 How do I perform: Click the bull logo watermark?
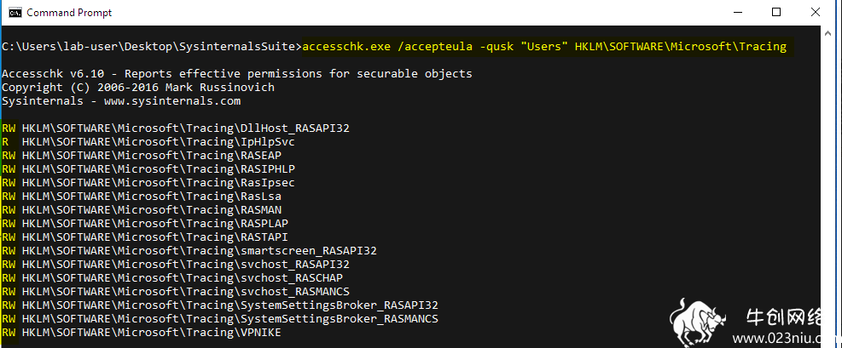pyautogui.click(x=696, y=322)
